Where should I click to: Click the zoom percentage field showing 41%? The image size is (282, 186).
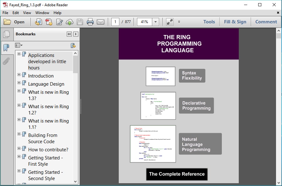(x=144, y=22)
